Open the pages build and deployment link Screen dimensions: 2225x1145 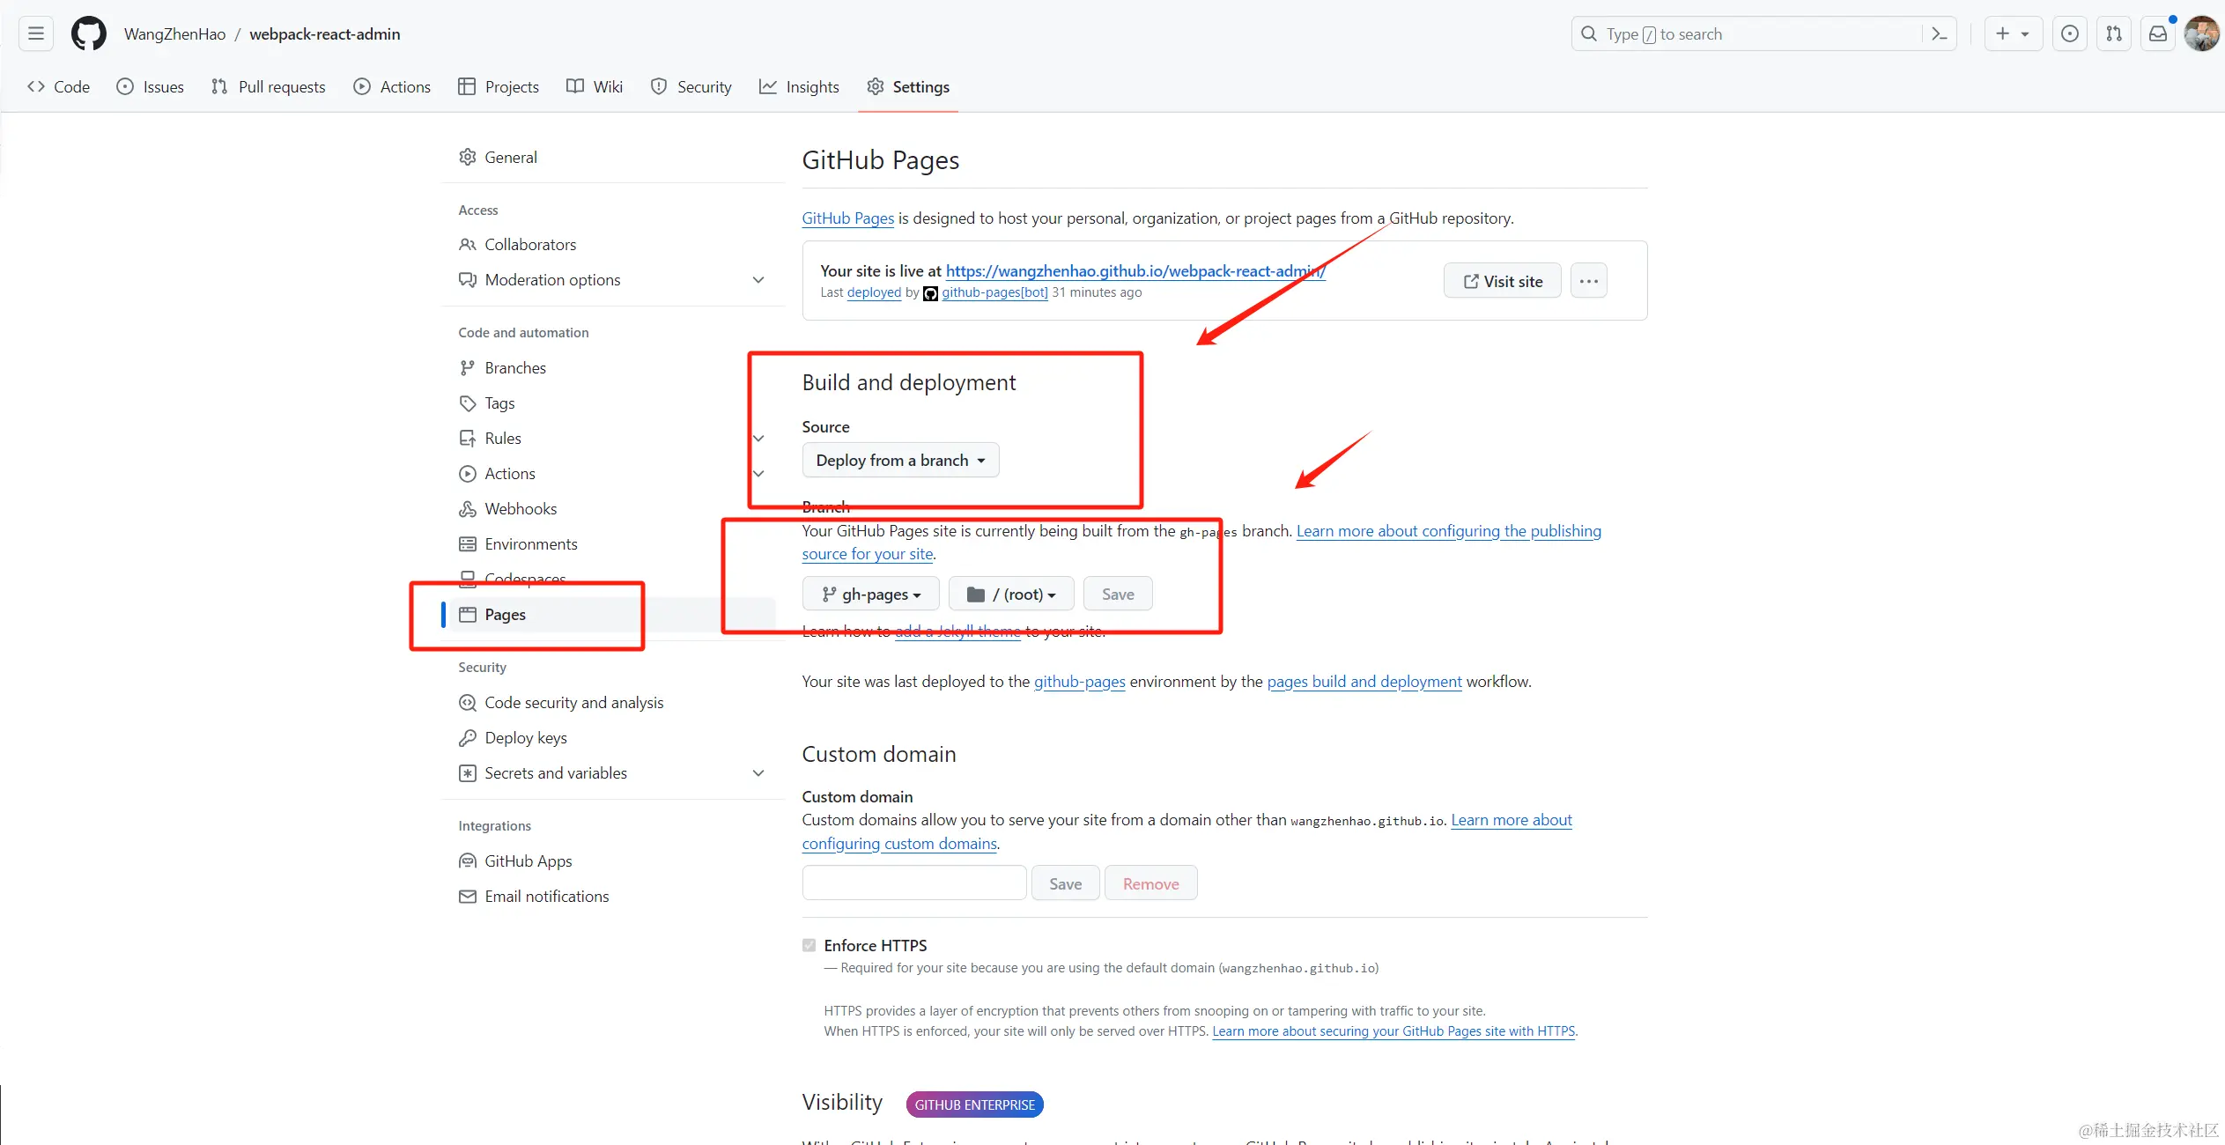pyautogui.click(x=1364, y=682)
